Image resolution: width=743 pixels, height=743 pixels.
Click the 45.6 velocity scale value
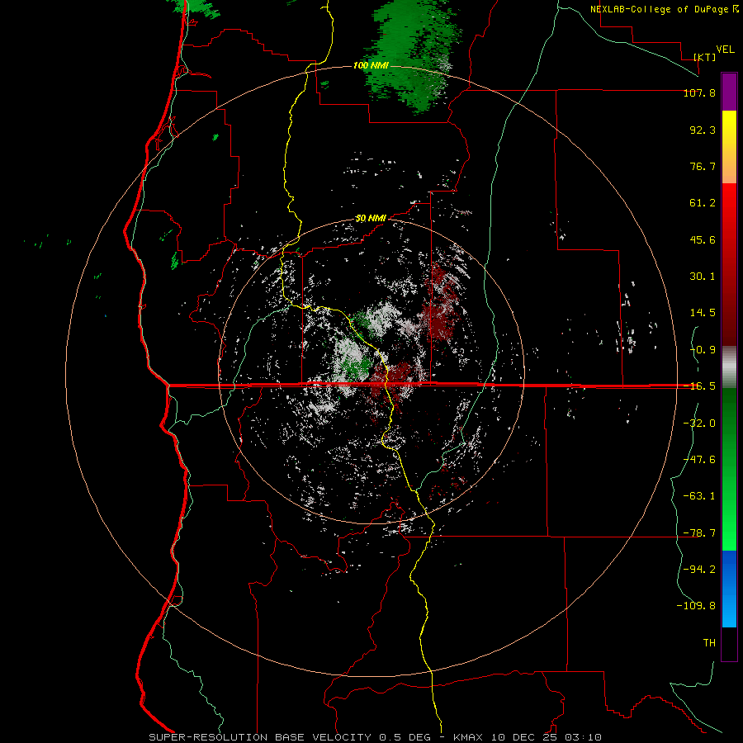(703, 239)
